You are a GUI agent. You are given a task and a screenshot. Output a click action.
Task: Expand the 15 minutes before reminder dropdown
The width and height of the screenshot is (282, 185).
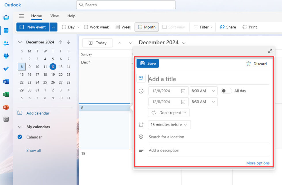169,125
